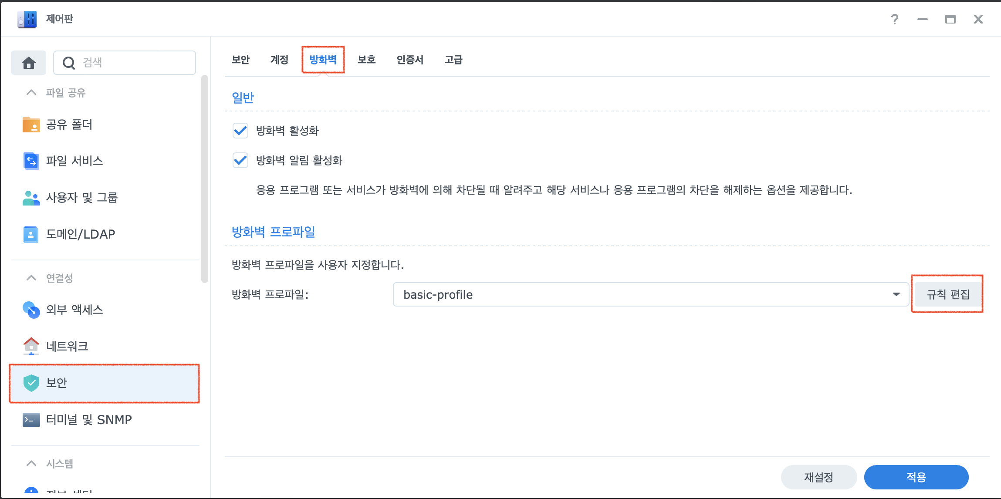Open 터미널 및 SNMP terminal icon
This screenshot has width=1001, height=499.
(x=31, y=420)
